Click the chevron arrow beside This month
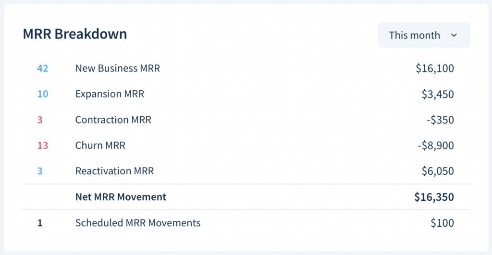492x255 pixels. click(454, 35)
